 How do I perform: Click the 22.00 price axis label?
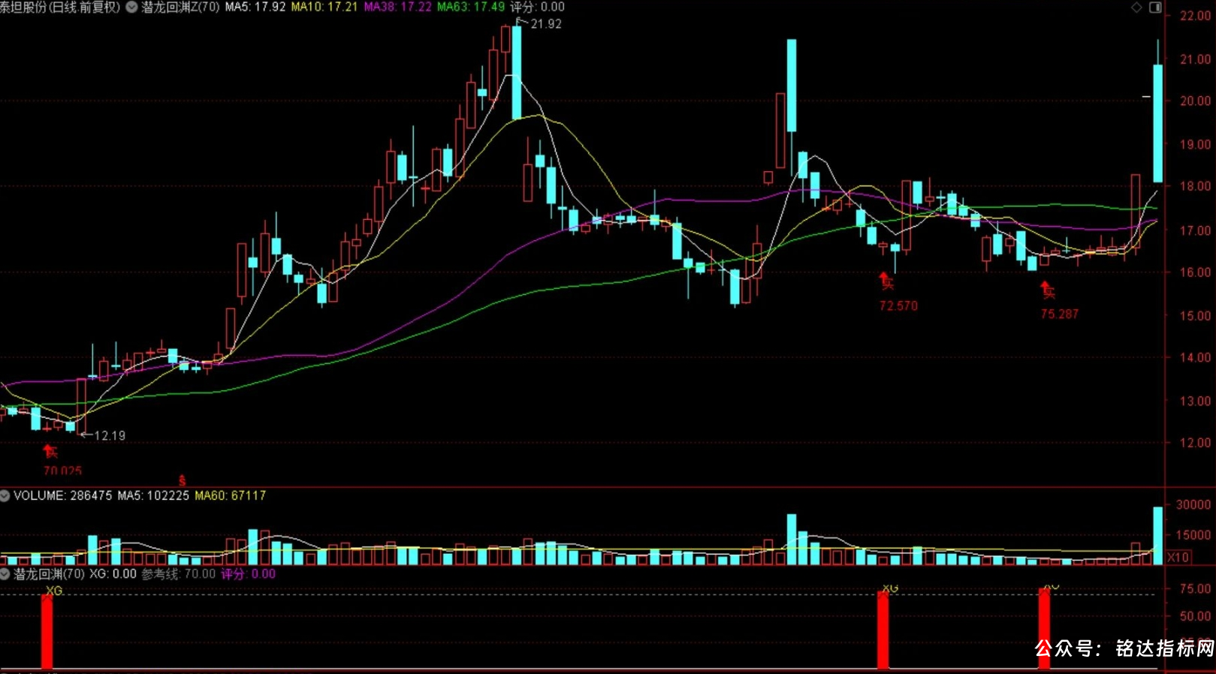(1195, 16)
